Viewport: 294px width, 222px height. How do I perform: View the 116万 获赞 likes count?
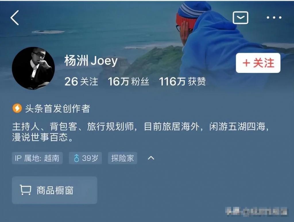coord(182,82)
